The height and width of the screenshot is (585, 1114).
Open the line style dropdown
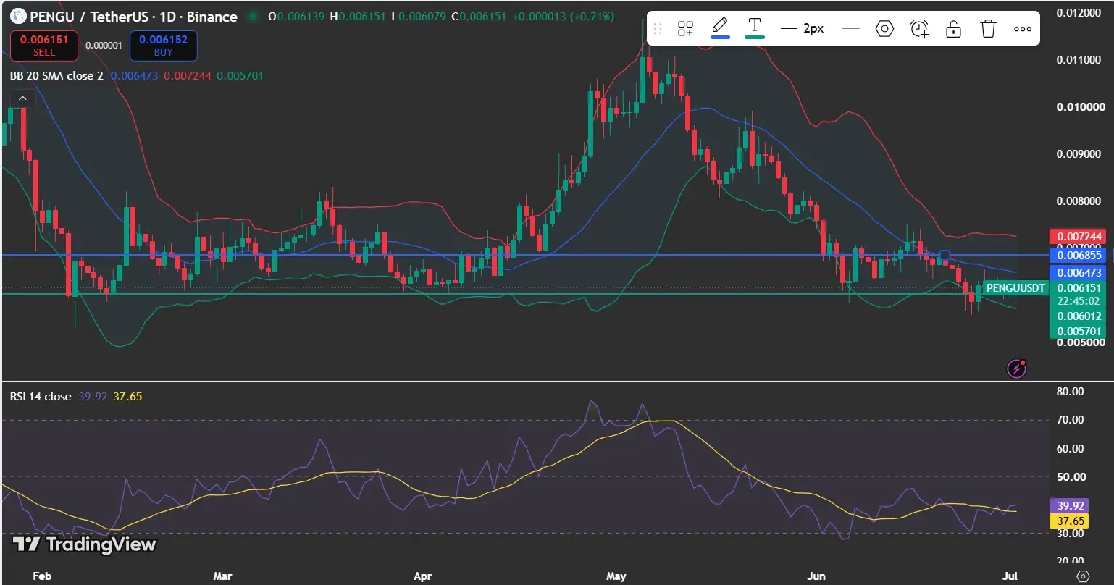coord(851,29)
